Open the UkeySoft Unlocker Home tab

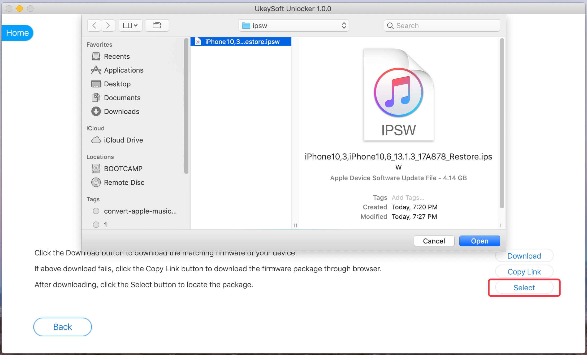click(x=17, y=33)
